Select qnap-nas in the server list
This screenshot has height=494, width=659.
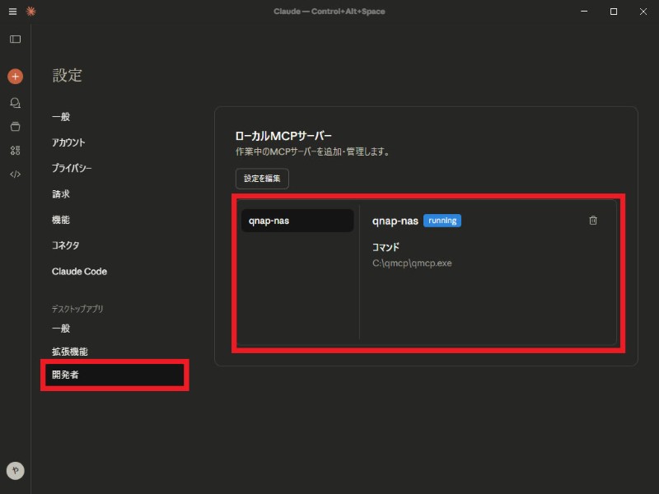297,221
